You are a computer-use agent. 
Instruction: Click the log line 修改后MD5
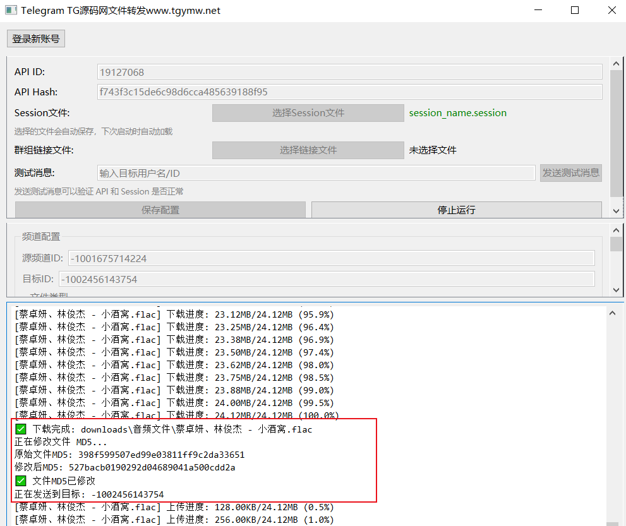(x=124, y=467)
